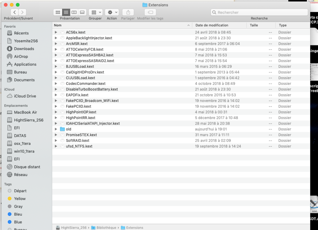Open the Action gear dropdown
The image size is (318, 230).
click(112, 12)
